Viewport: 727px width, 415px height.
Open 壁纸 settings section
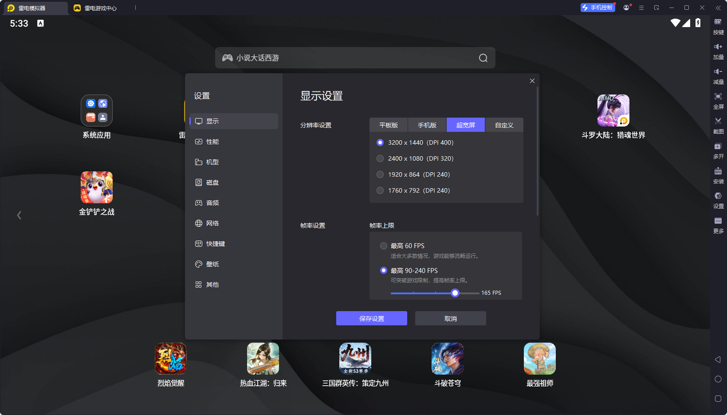234,264
